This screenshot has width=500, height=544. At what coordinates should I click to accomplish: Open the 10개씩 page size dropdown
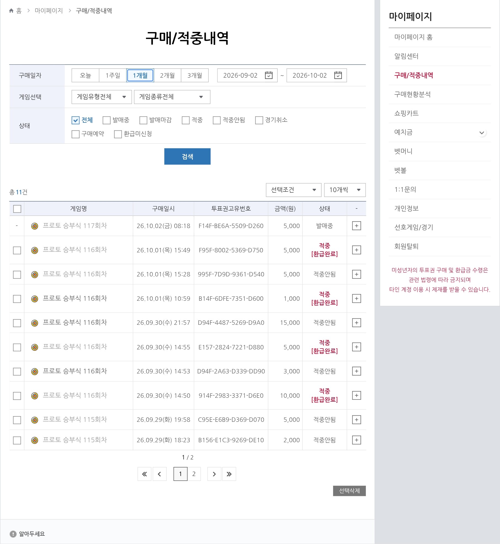point(345,190)
